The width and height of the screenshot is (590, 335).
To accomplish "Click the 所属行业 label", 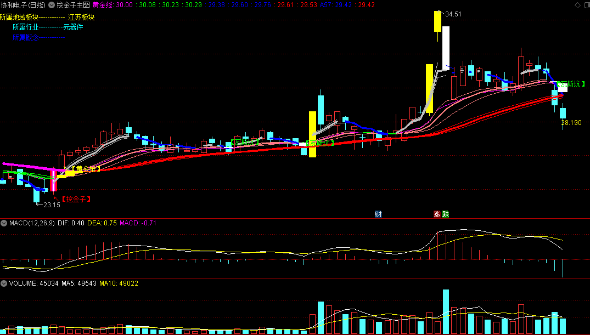I will click(26, 27).
